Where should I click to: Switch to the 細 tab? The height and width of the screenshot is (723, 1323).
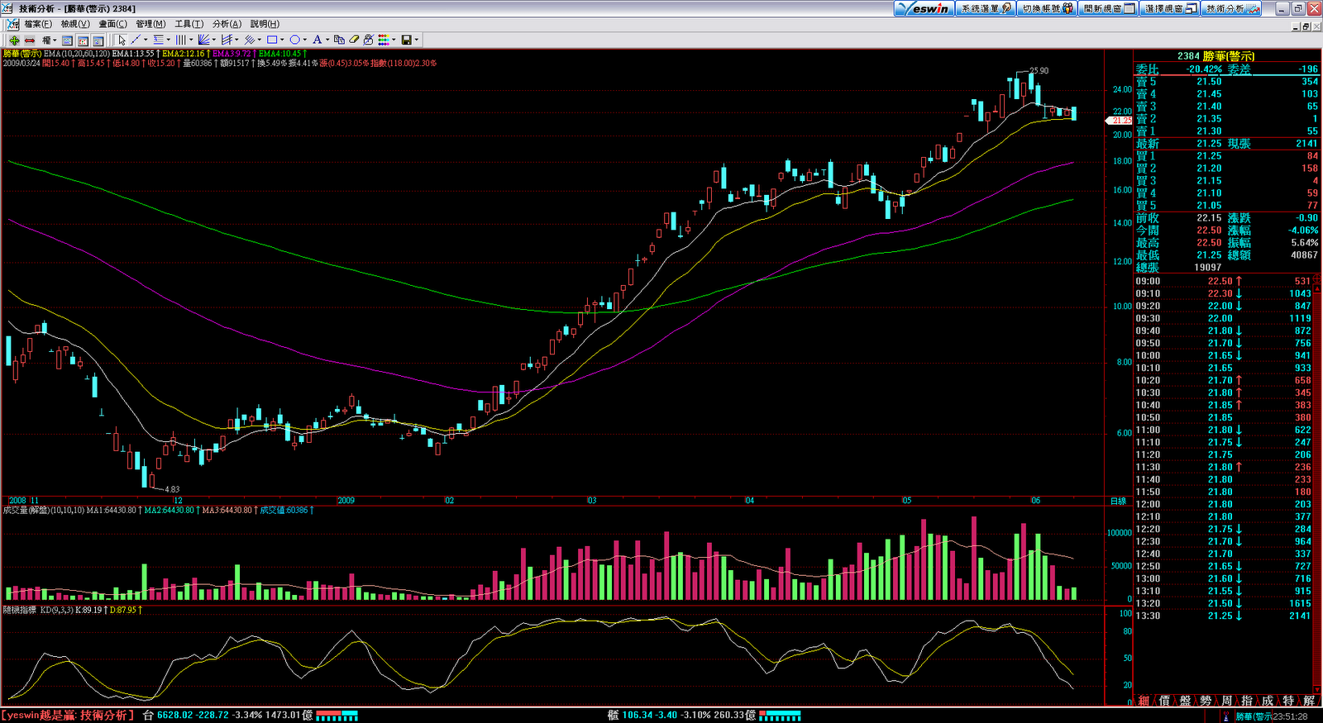pos(1144,701)
